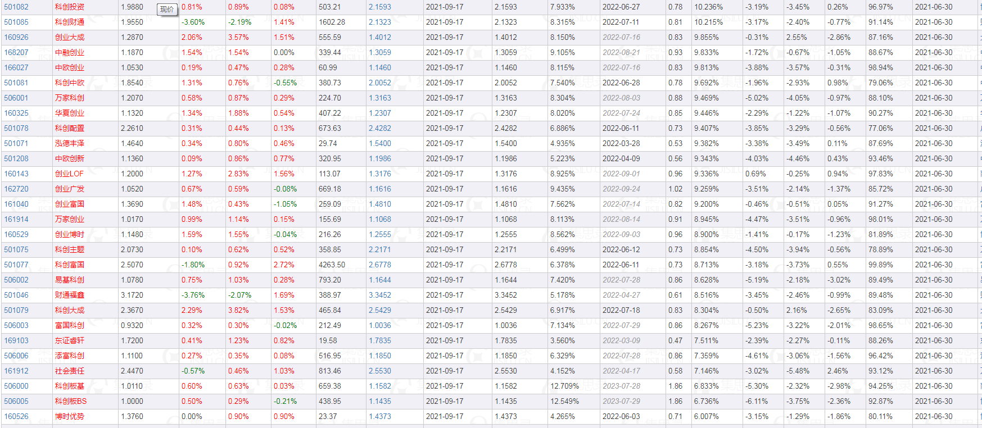Screen dimensions: 982x428
Task: Open fund code 501081
Action: [16, 83]
